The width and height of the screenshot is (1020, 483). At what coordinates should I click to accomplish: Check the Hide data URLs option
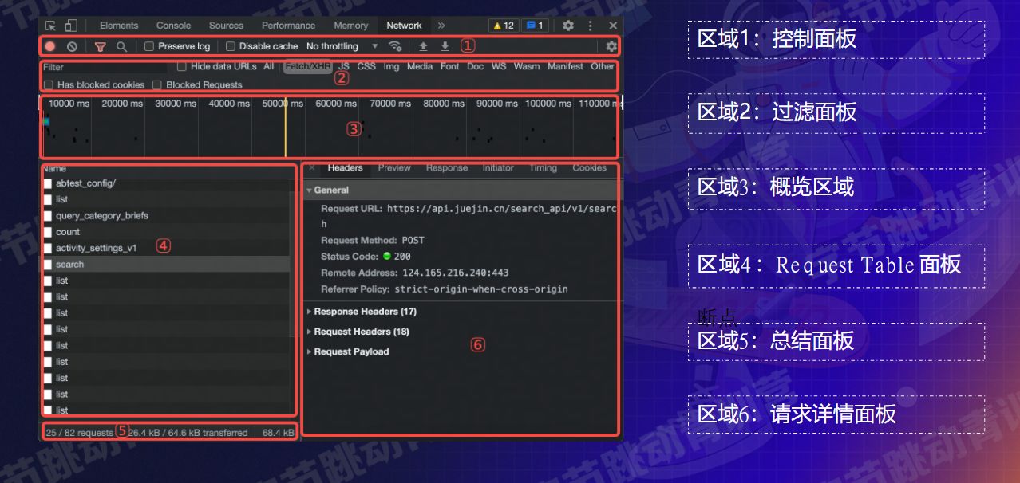[182, 67]
